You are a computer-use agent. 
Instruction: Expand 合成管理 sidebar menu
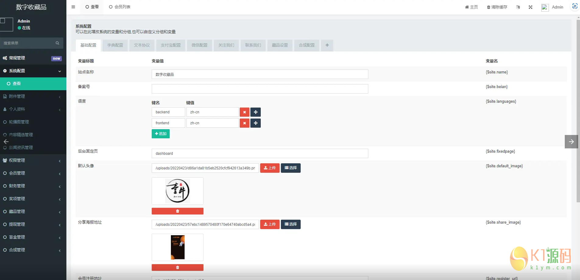click(33, 250)
